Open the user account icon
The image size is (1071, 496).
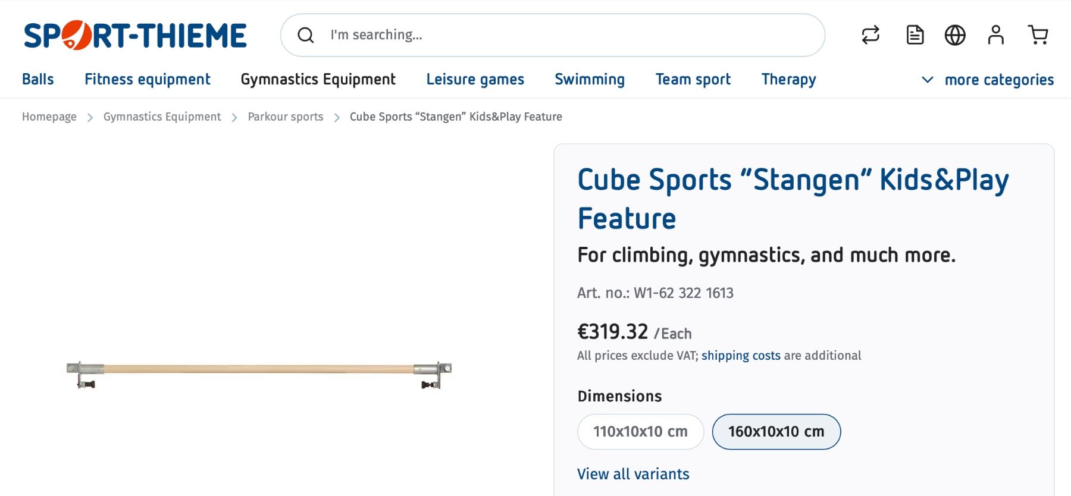point(995,35)
